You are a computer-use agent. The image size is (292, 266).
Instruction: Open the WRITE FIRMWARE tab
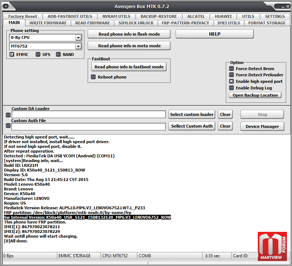(48, 23)
